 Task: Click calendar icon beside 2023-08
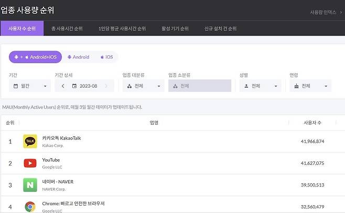[74, 86]
